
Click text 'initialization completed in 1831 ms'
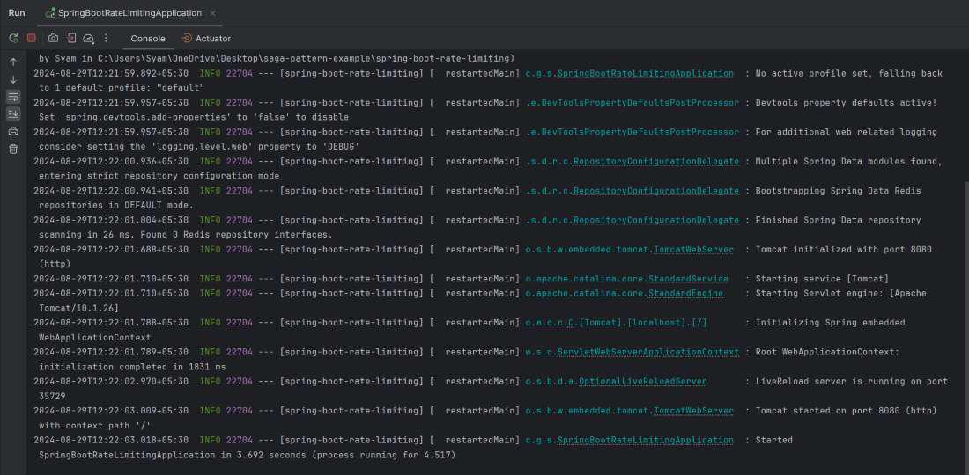coord(132,367)
